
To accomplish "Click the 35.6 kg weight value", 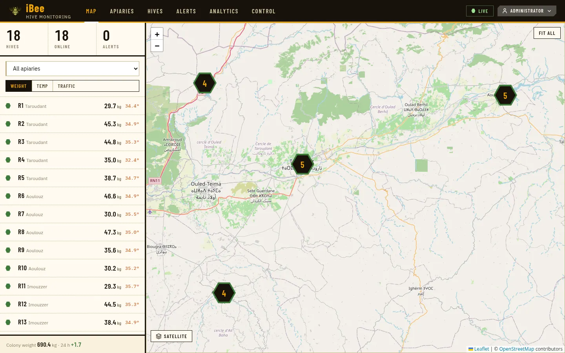I will pos(113,250).
